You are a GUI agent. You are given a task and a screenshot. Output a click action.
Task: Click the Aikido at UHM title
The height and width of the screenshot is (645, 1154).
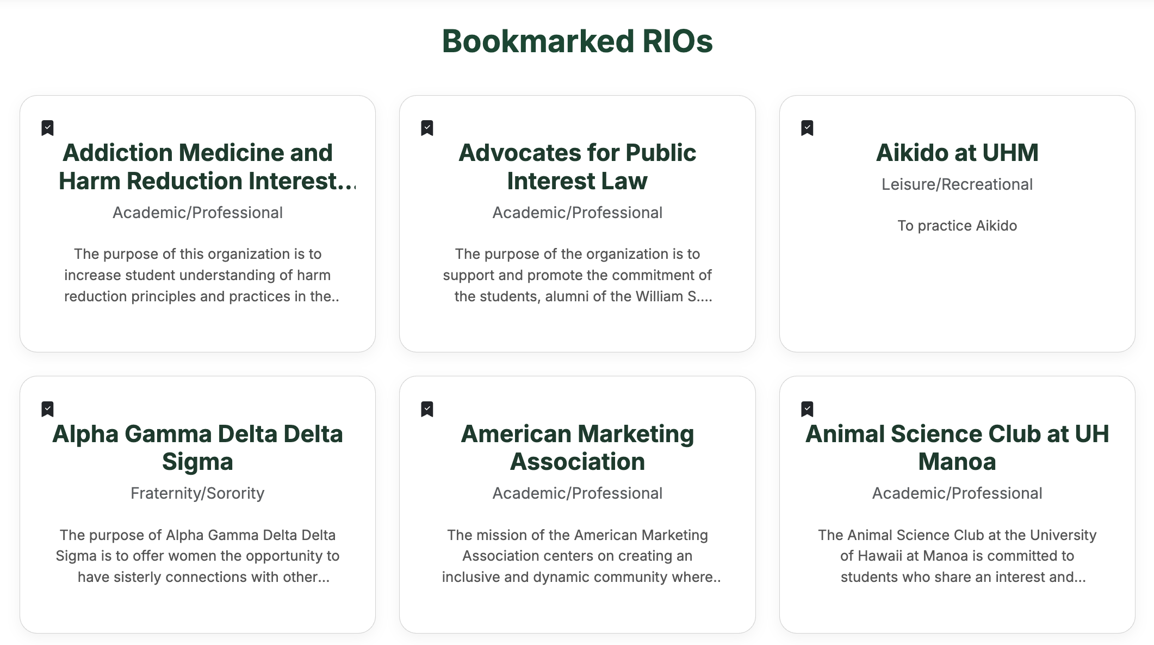click(x=957, y=153)
